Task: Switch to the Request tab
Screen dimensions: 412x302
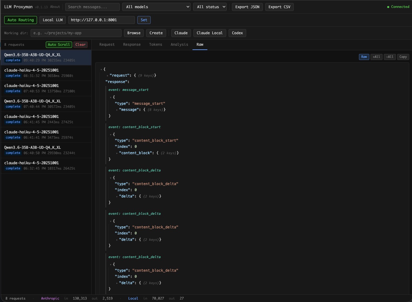Action: pyautogui.click(x=107, y=45)
